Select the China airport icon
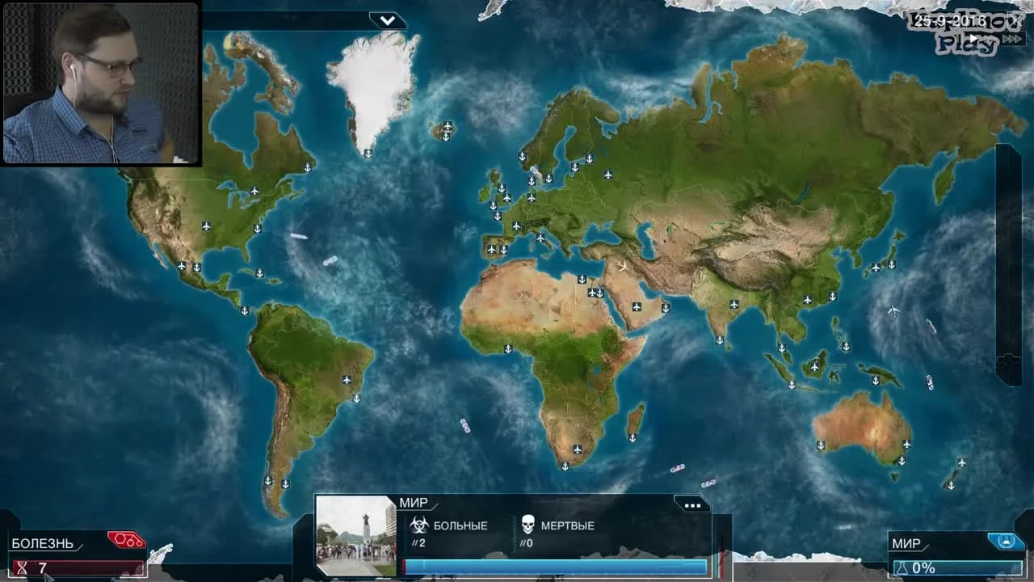Screen dimensions: 1034x582 point(807,300)
